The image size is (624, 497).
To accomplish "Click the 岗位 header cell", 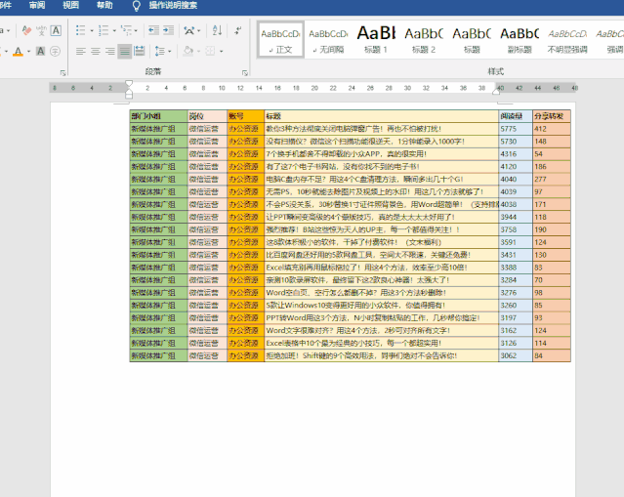I will click(x=207, y=116).
